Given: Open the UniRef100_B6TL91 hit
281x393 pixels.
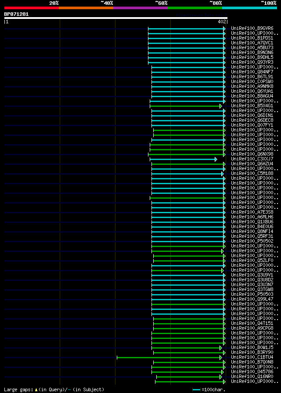Looking at the screenshot, I should pos(252,76).
